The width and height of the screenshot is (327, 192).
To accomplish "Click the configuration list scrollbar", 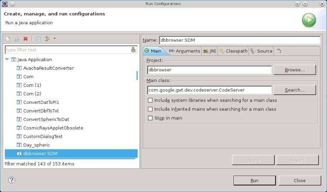I will click(x=137, y=75).
